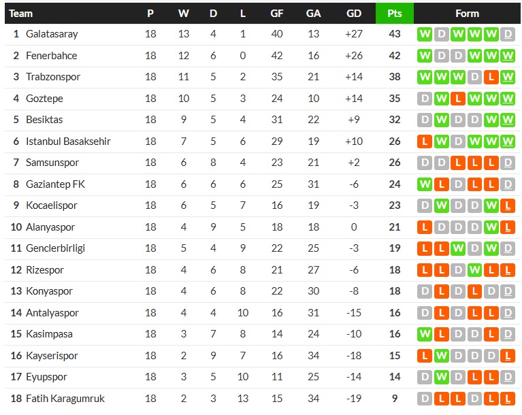
Task: Open the Galatasaray team link
Action: [52, 34]
